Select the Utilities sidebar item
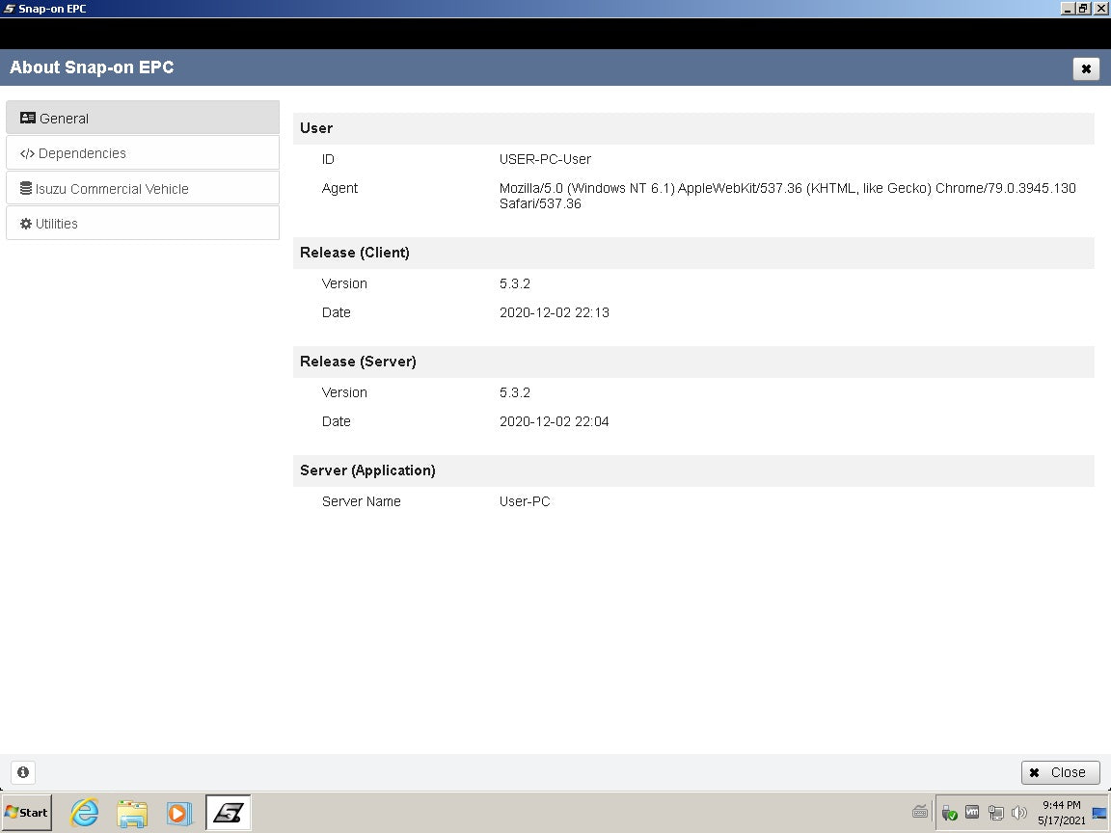 pos(142,224)
